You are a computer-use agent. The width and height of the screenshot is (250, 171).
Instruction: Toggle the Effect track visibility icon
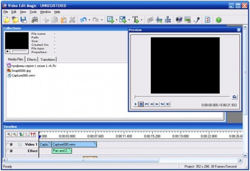coord(11,151)
